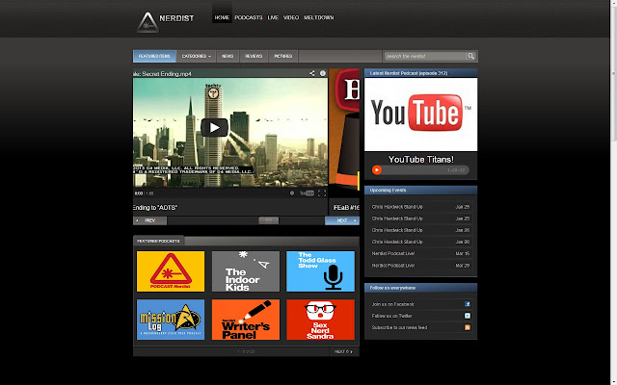Click the Latest Nerdist Podcast header
Viewport: 617px width, 385px height.
tap(420, 73)
